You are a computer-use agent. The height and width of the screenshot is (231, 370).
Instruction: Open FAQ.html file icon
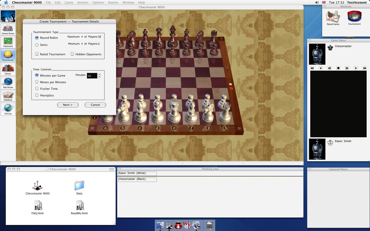(x=38, y=205)
